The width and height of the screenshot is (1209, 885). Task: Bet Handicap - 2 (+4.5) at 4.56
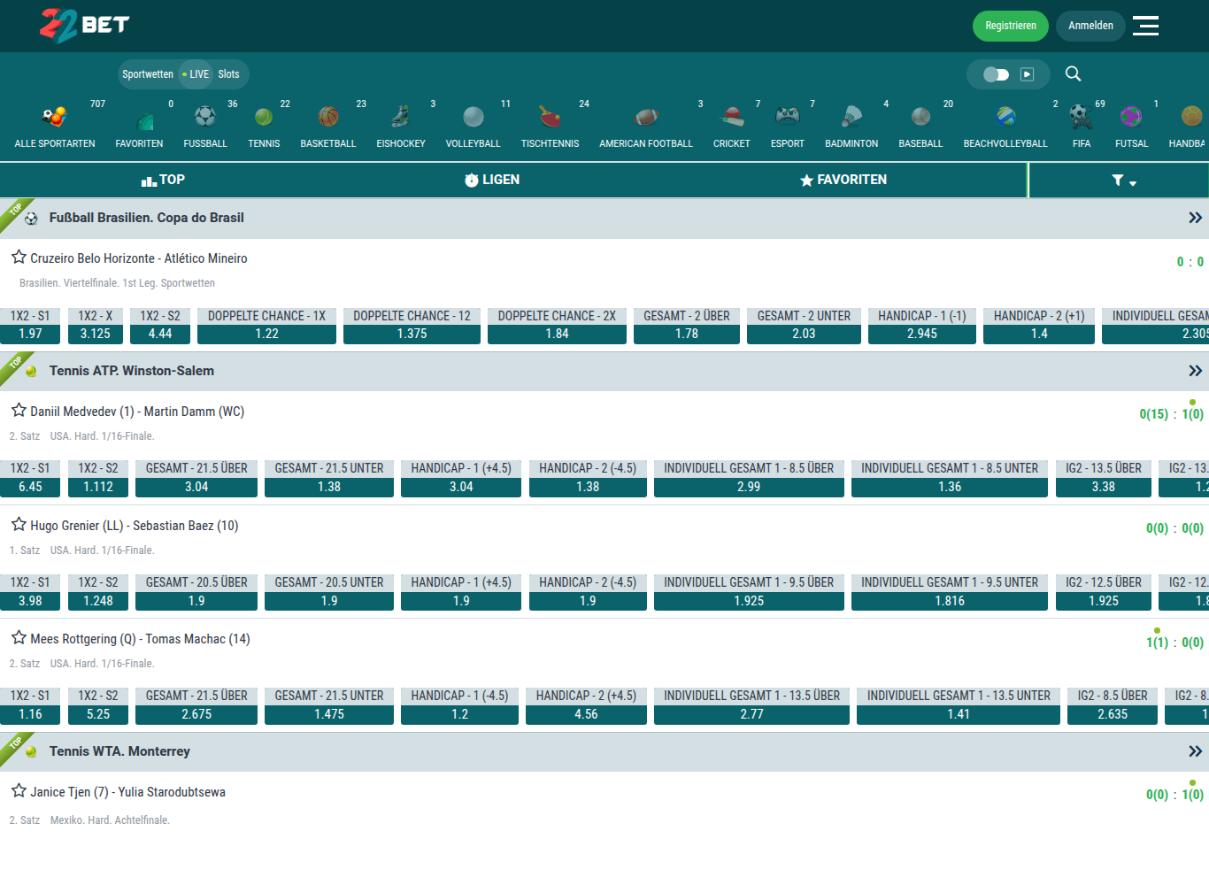(x=586, y=714)
